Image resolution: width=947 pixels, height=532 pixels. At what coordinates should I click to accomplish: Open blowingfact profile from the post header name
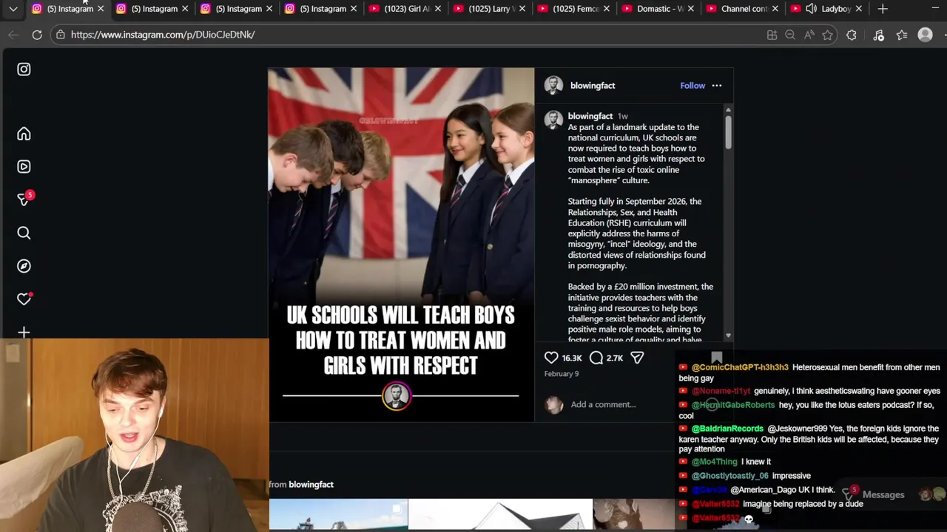(x=593, y=86)
